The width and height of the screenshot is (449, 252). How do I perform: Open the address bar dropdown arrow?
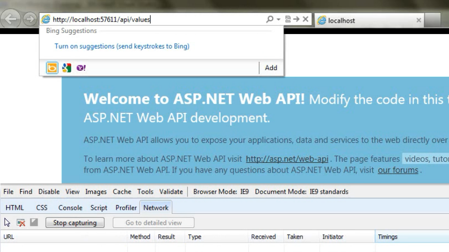point(278,20)
